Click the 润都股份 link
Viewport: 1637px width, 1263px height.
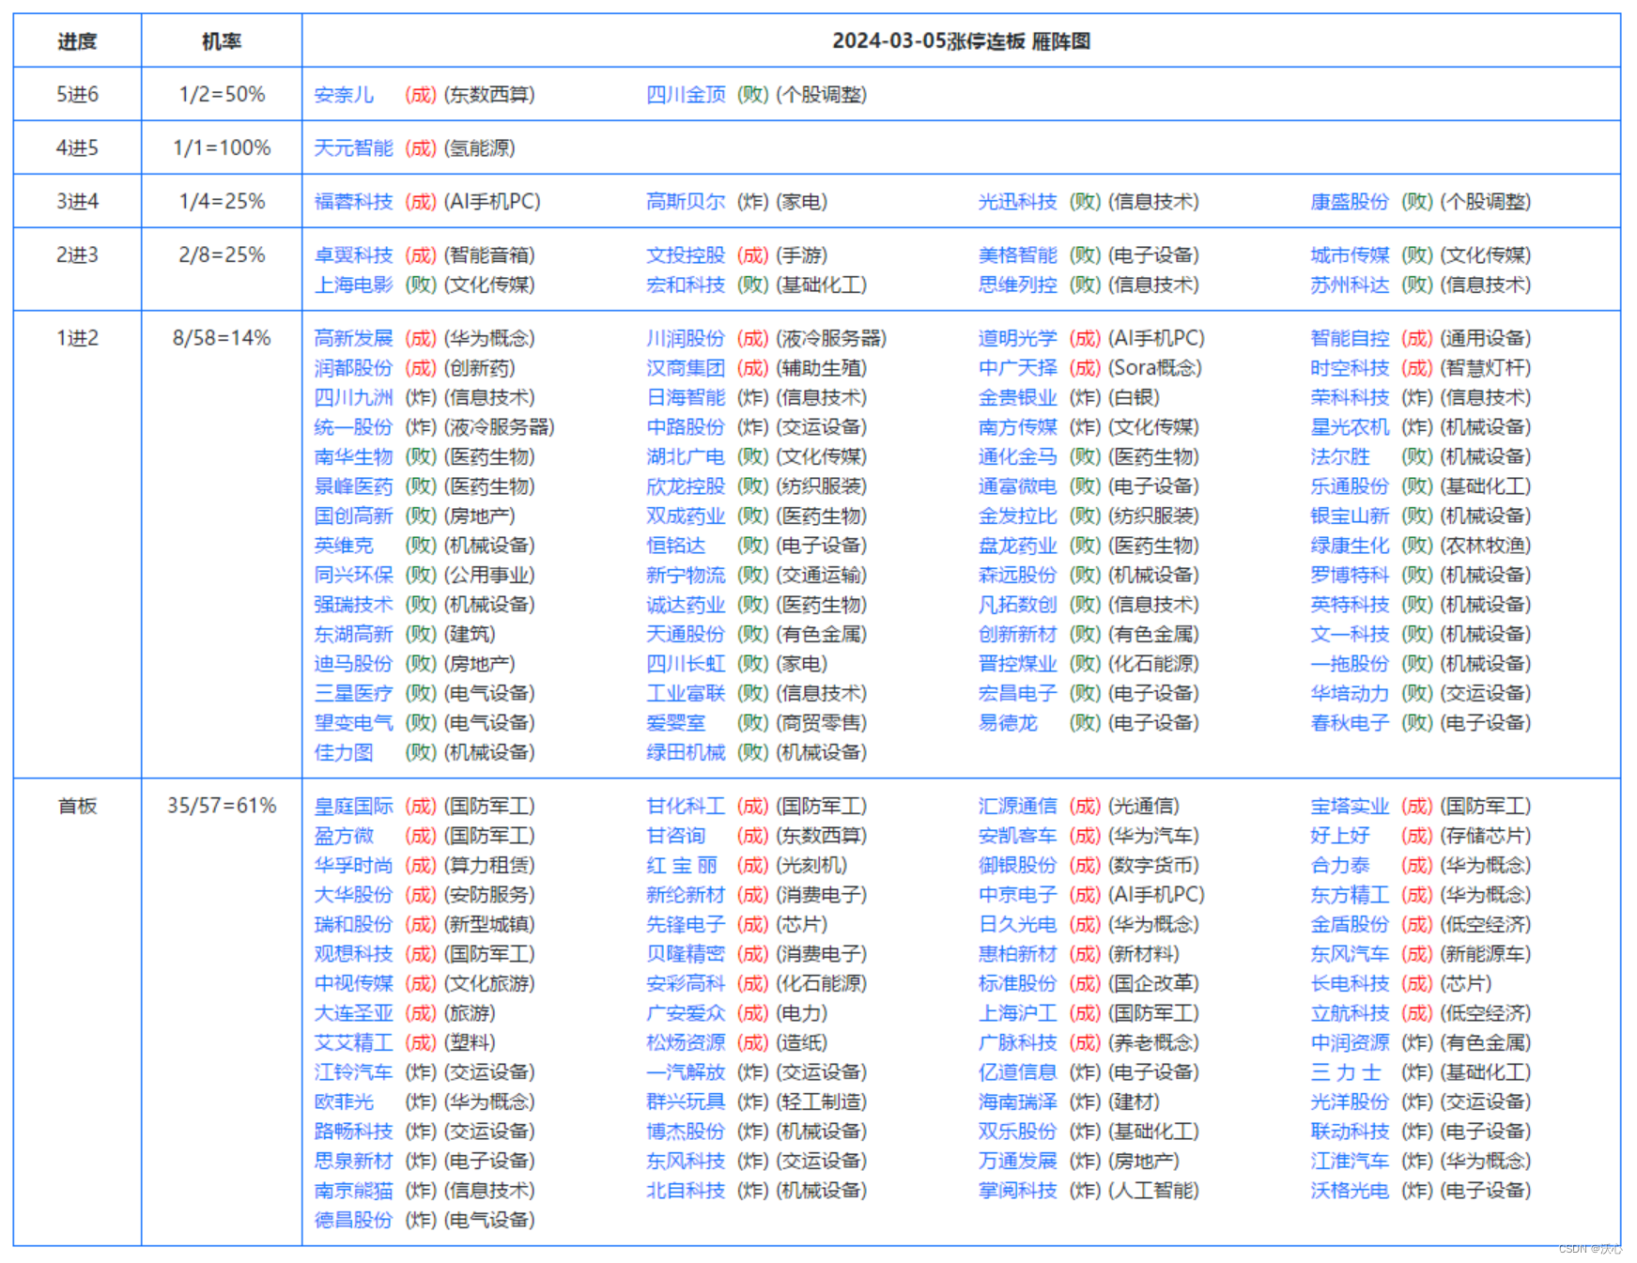click(x=353, y=368)
